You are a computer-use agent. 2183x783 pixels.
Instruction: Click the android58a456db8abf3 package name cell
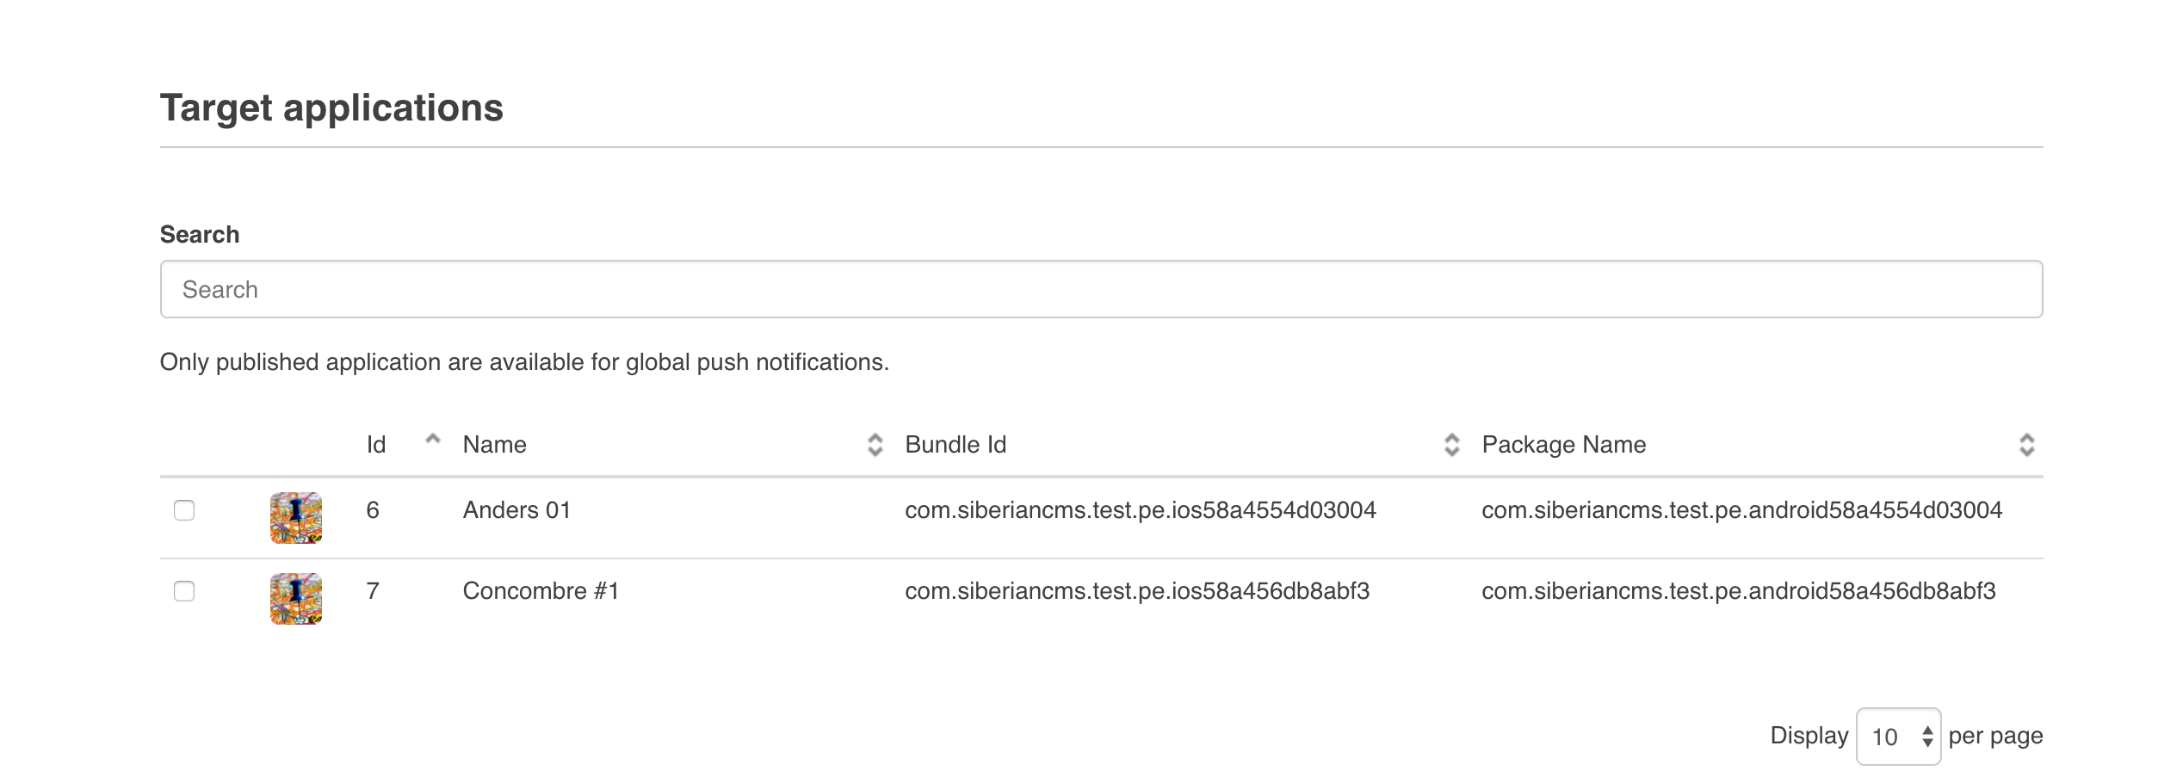coord(1738,591)
